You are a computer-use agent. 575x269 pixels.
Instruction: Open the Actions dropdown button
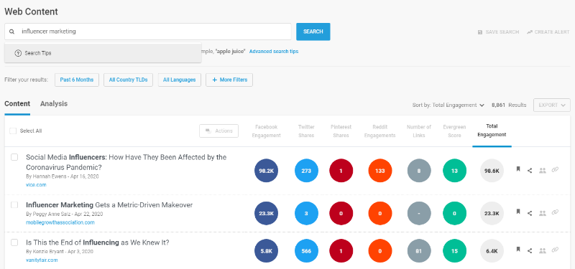point(219,131)
